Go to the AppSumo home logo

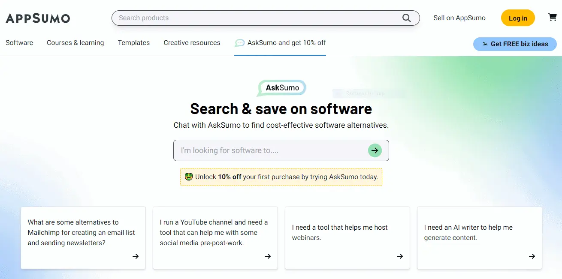point(38,18)
